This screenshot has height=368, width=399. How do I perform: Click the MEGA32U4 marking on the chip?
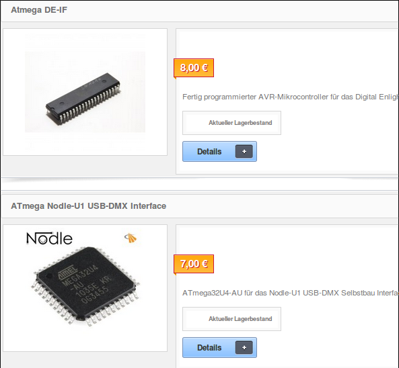81,275
